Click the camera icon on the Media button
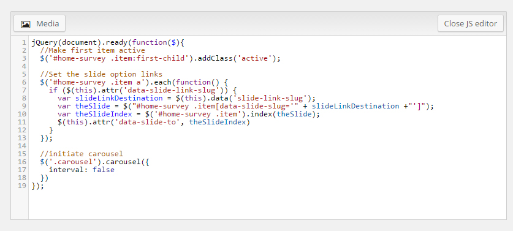This screenshot has height=231, width=513. tap(26, 25)
